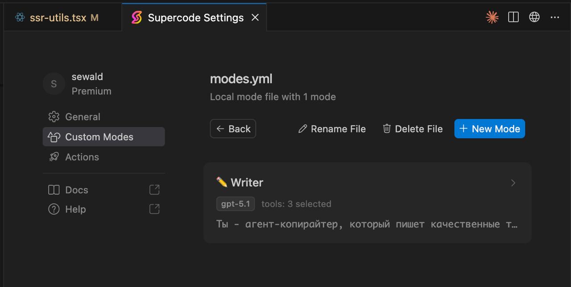This screenshot has height=287, width=571.
Task: Open General settings in the sidebar
Action: tap(83, 117)
